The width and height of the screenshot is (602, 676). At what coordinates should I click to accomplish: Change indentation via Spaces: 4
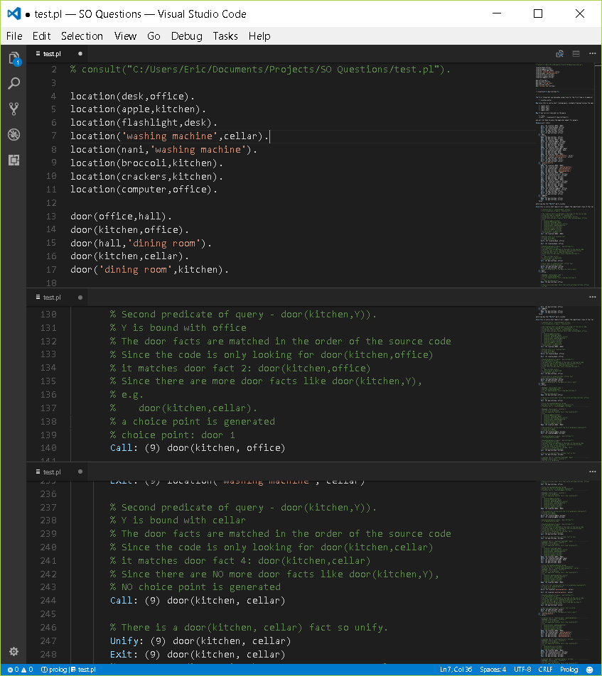coord(493,670)
